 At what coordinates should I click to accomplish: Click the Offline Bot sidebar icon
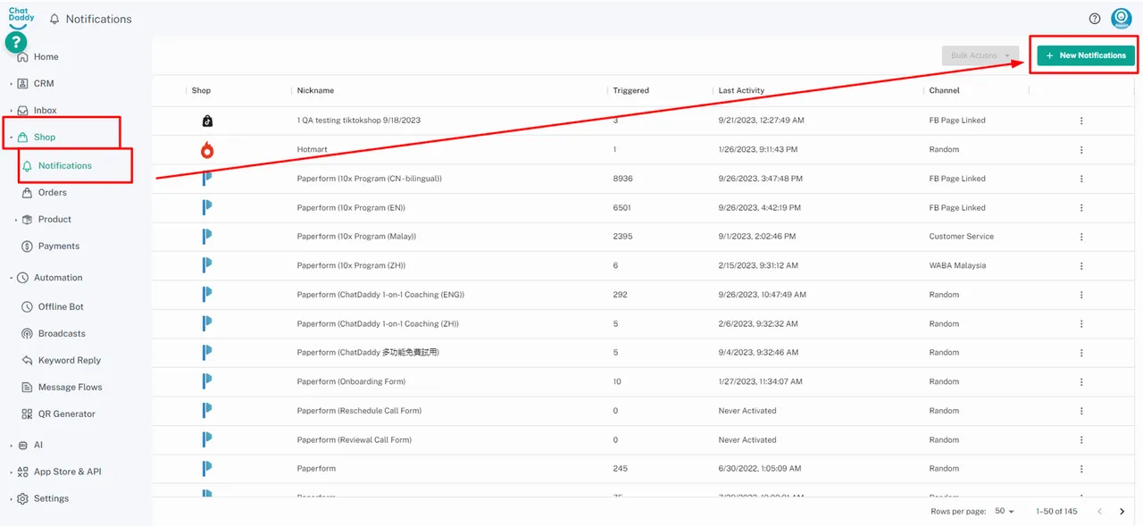coord(28,306)
